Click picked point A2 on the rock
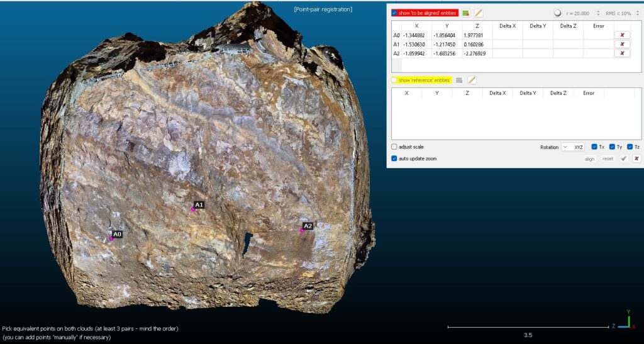Image resolution: width=644 pixels, height=344 pixels. (302, 230)
